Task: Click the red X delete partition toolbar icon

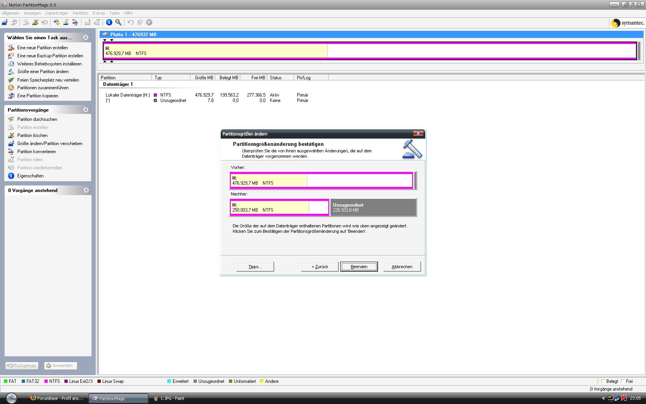Action: [x=35, y=22]
